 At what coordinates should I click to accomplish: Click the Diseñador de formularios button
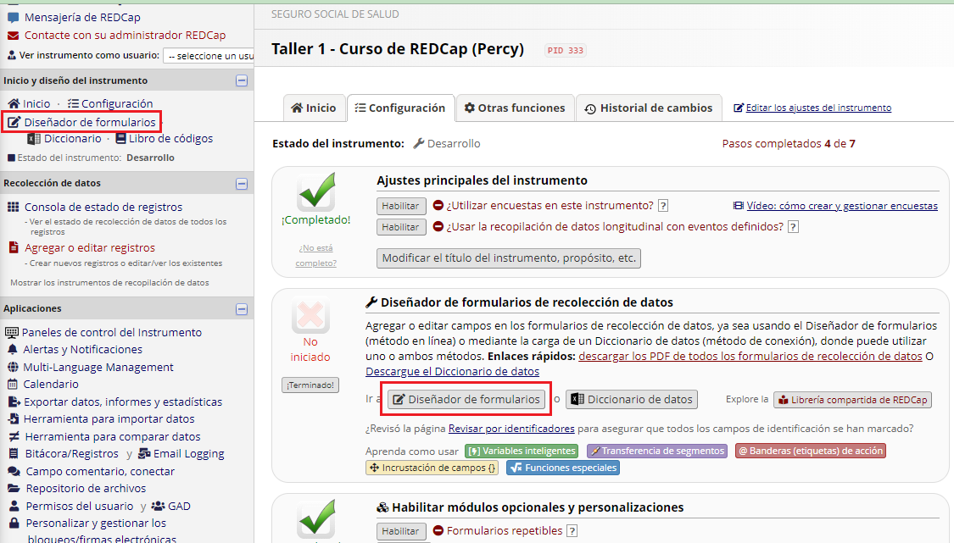point(466,400)
